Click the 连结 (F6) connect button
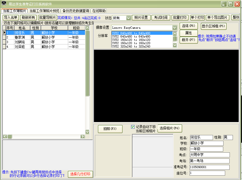The image size is (242, 180). click(188, 26)
